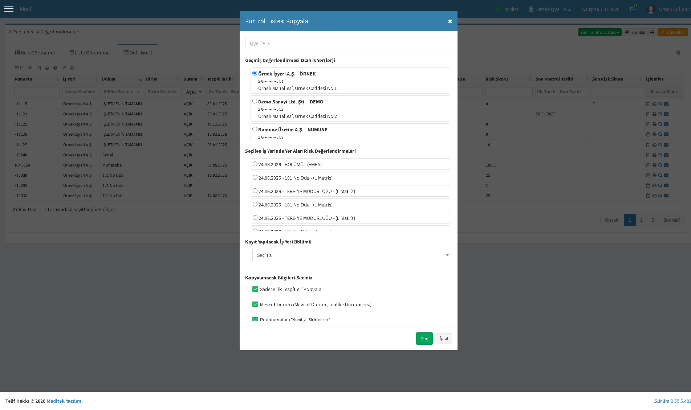Click the help question mark icon in grid toolbar
691x410 pixels.
click(x=55, y=68)
